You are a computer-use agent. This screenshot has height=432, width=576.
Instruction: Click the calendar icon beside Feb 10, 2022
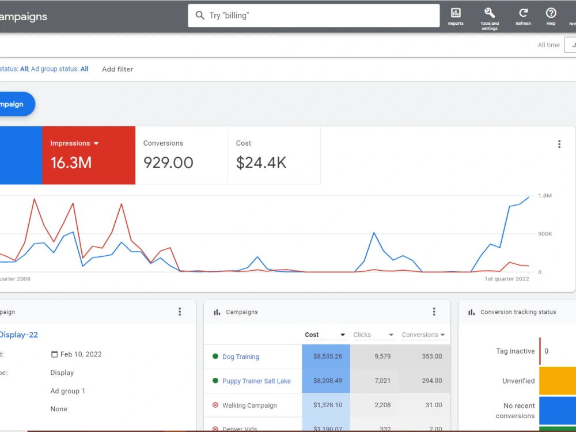click(x=54, y=354)
